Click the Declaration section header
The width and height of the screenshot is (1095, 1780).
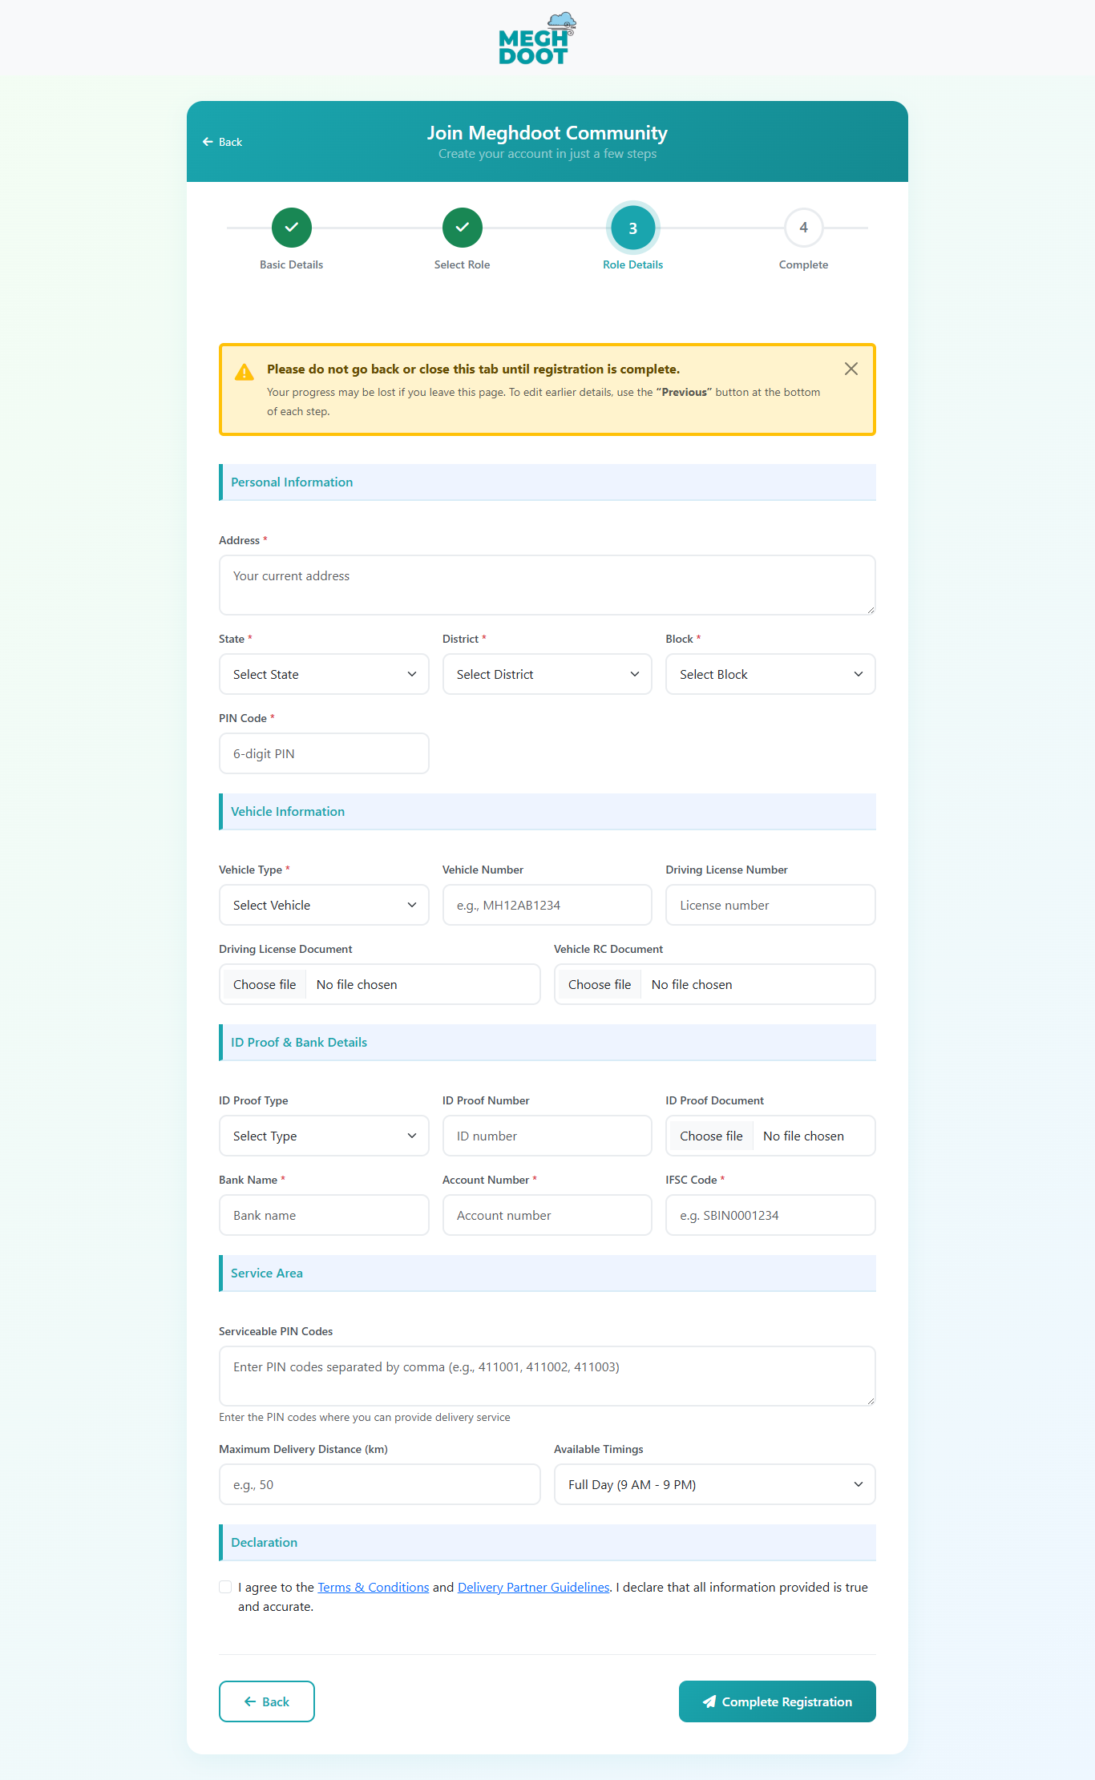[547, 1543]
